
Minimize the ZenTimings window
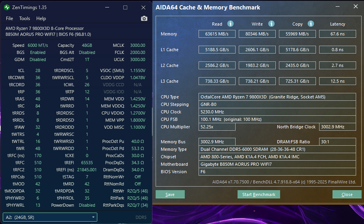pyautogui.click(x=107, y=7)
